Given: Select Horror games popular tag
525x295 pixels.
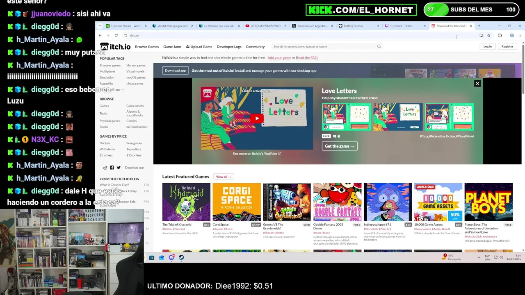Looking at the screenshot, I should coord(136,66).
